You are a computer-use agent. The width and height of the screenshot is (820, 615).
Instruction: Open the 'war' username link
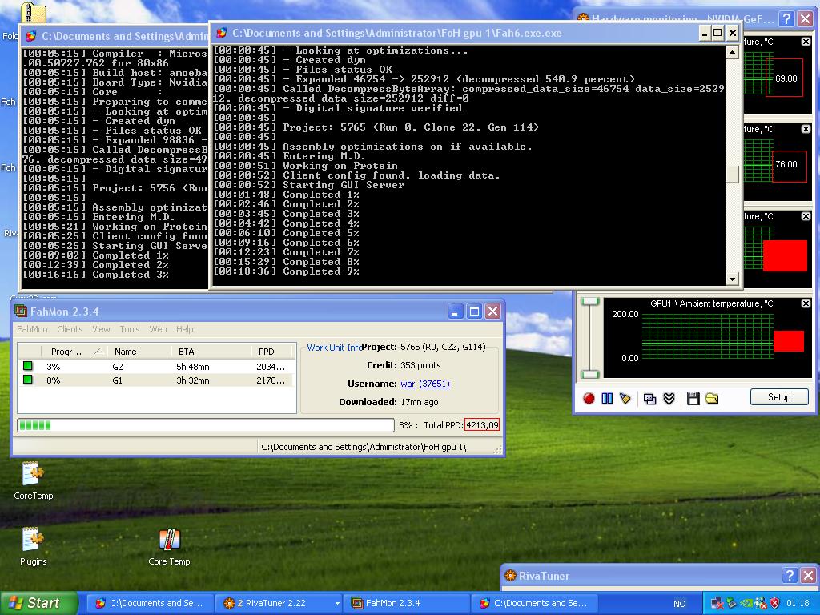[408, 384]
